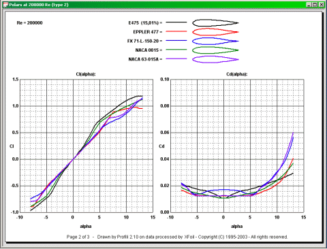Click the Copyright (C) 1995-2003 footer text

pos(223,237)
